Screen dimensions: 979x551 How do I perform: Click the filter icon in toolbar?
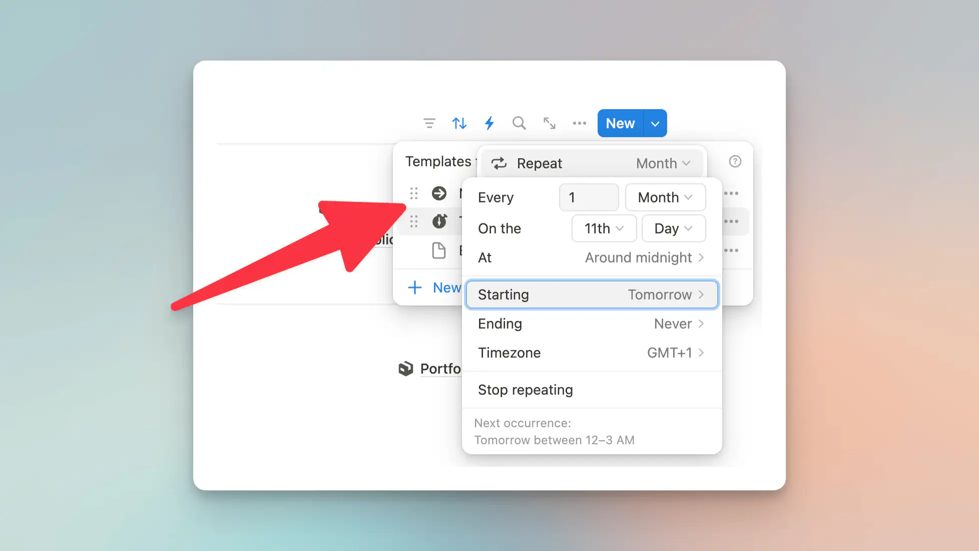(x=429, y=123)
